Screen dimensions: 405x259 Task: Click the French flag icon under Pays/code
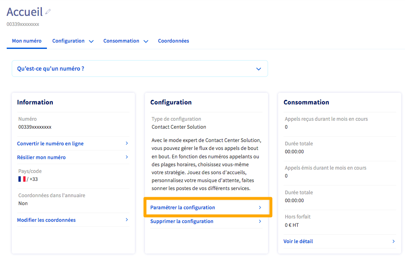click(22, 179)
